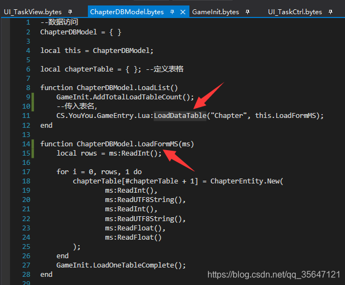This screenshot has height=285, width=345.
Task: Place cursor on 'function ChapterDBModel.LoadList()'
Action: [109, 88]
